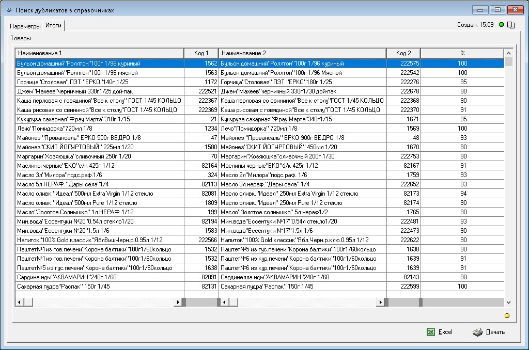The image size is (529, 350).
Task: Open the report icon beside the green dot
Action: click(511, 25)
